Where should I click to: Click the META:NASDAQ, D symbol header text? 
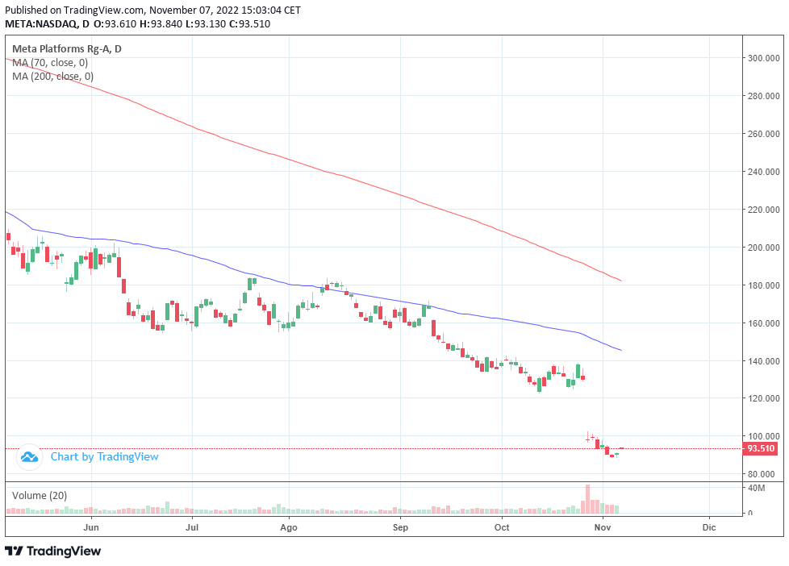47,23
